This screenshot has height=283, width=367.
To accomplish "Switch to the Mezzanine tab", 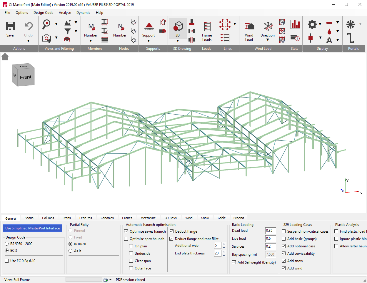I will pos(148,218).
